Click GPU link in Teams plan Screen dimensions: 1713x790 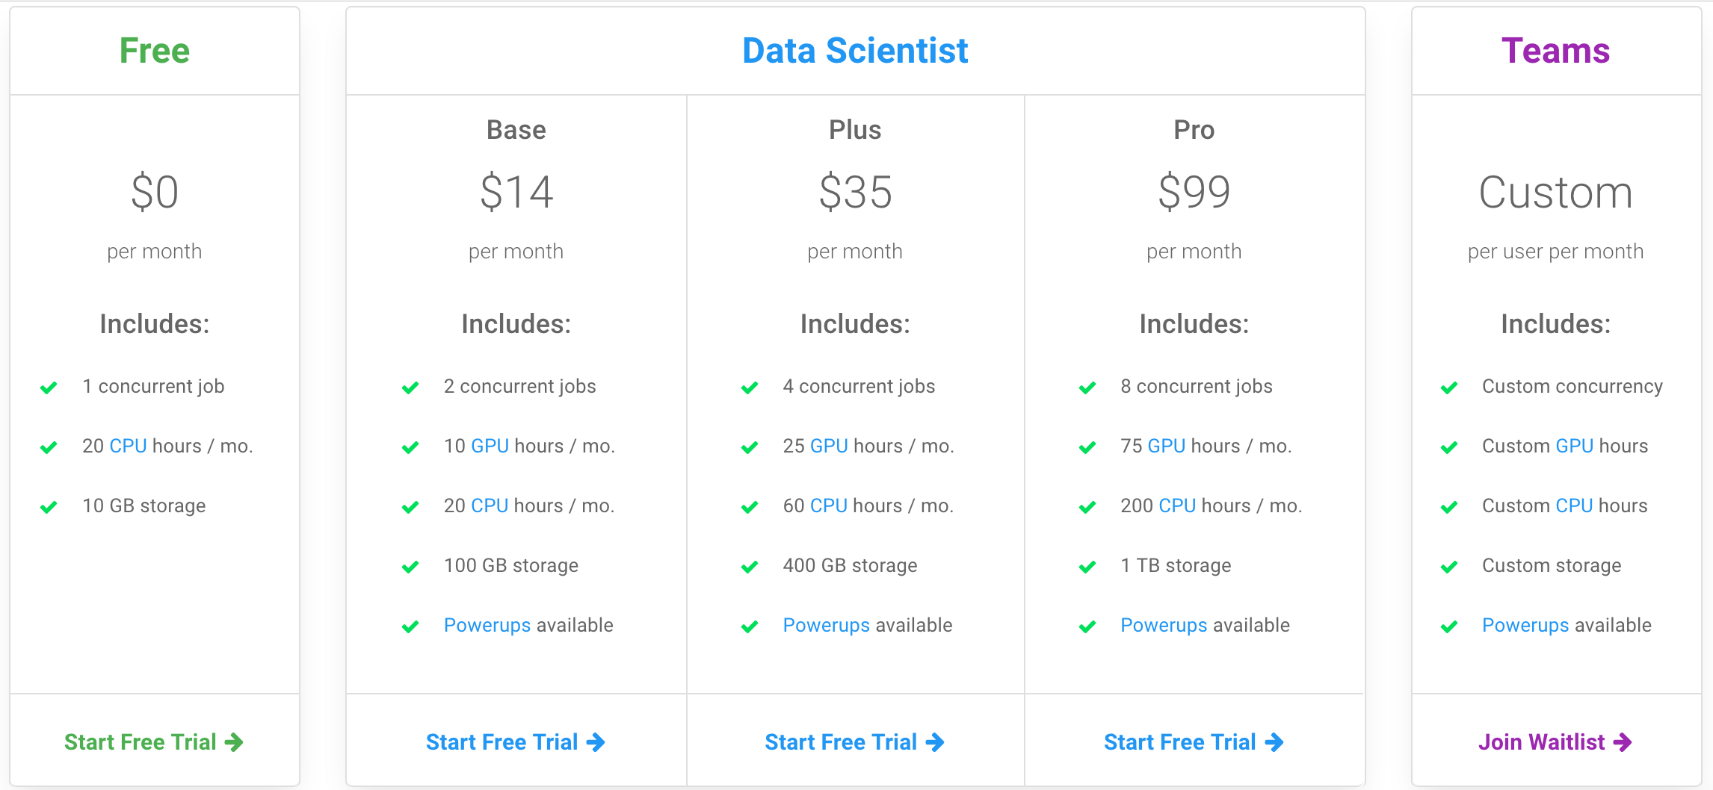(x=1575, y=446)
